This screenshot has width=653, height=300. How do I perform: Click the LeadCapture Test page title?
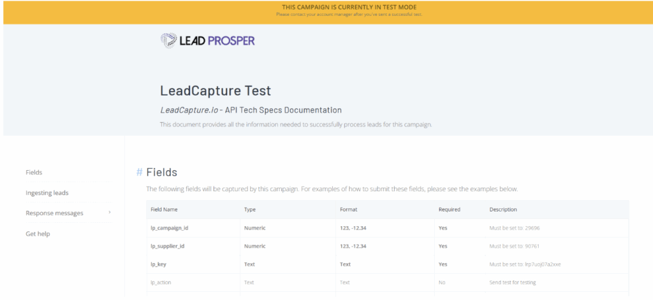tap(216, 90)
